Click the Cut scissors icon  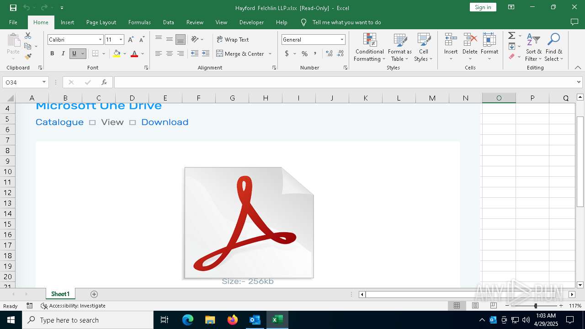(x=28, y=36)
